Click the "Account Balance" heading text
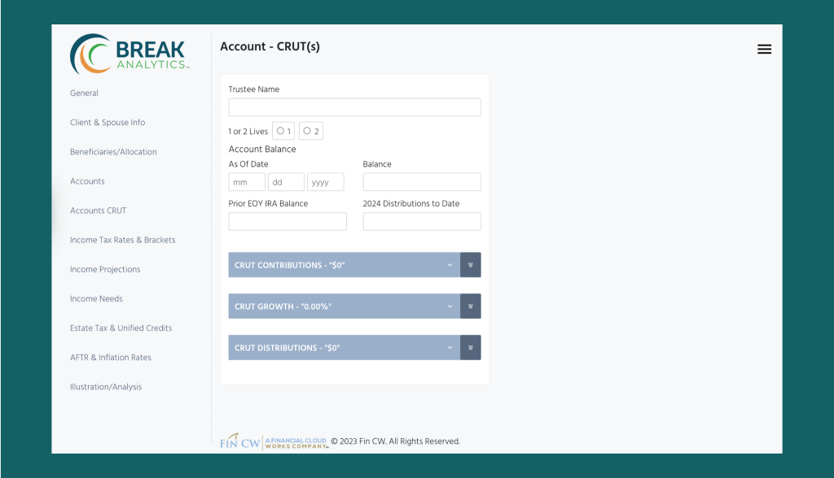Screen dimensions: 834x478 pyautogui.click(x=262, y=150)
